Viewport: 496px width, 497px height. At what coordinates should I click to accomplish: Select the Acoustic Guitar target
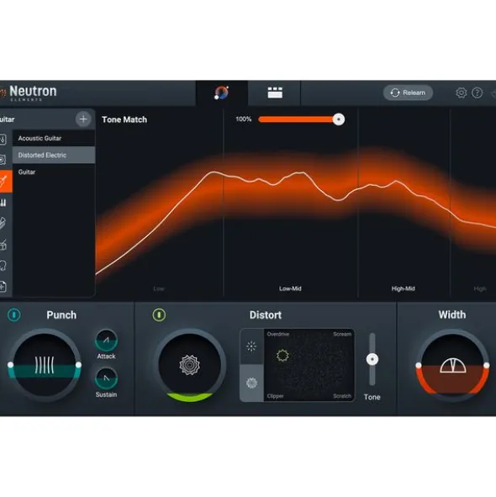pos(54,138)
